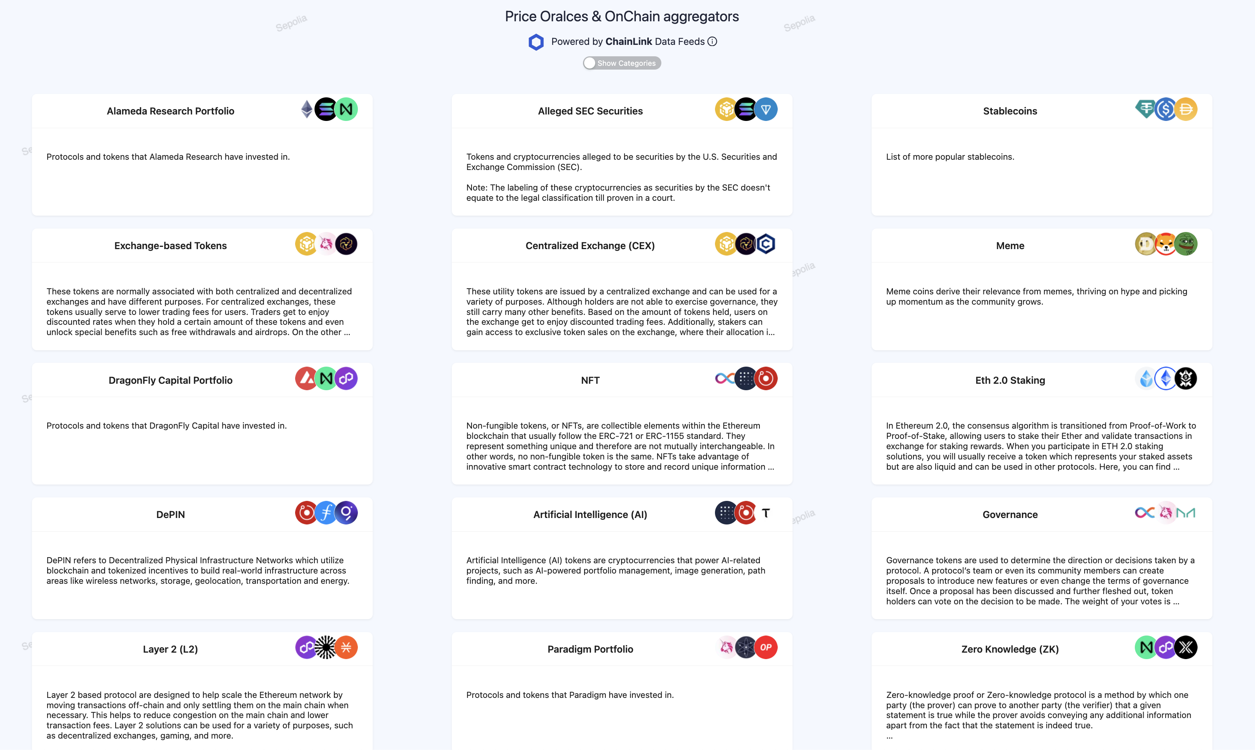
Task: Select the Layer 2 (L2) category heading
Action: 170,649
